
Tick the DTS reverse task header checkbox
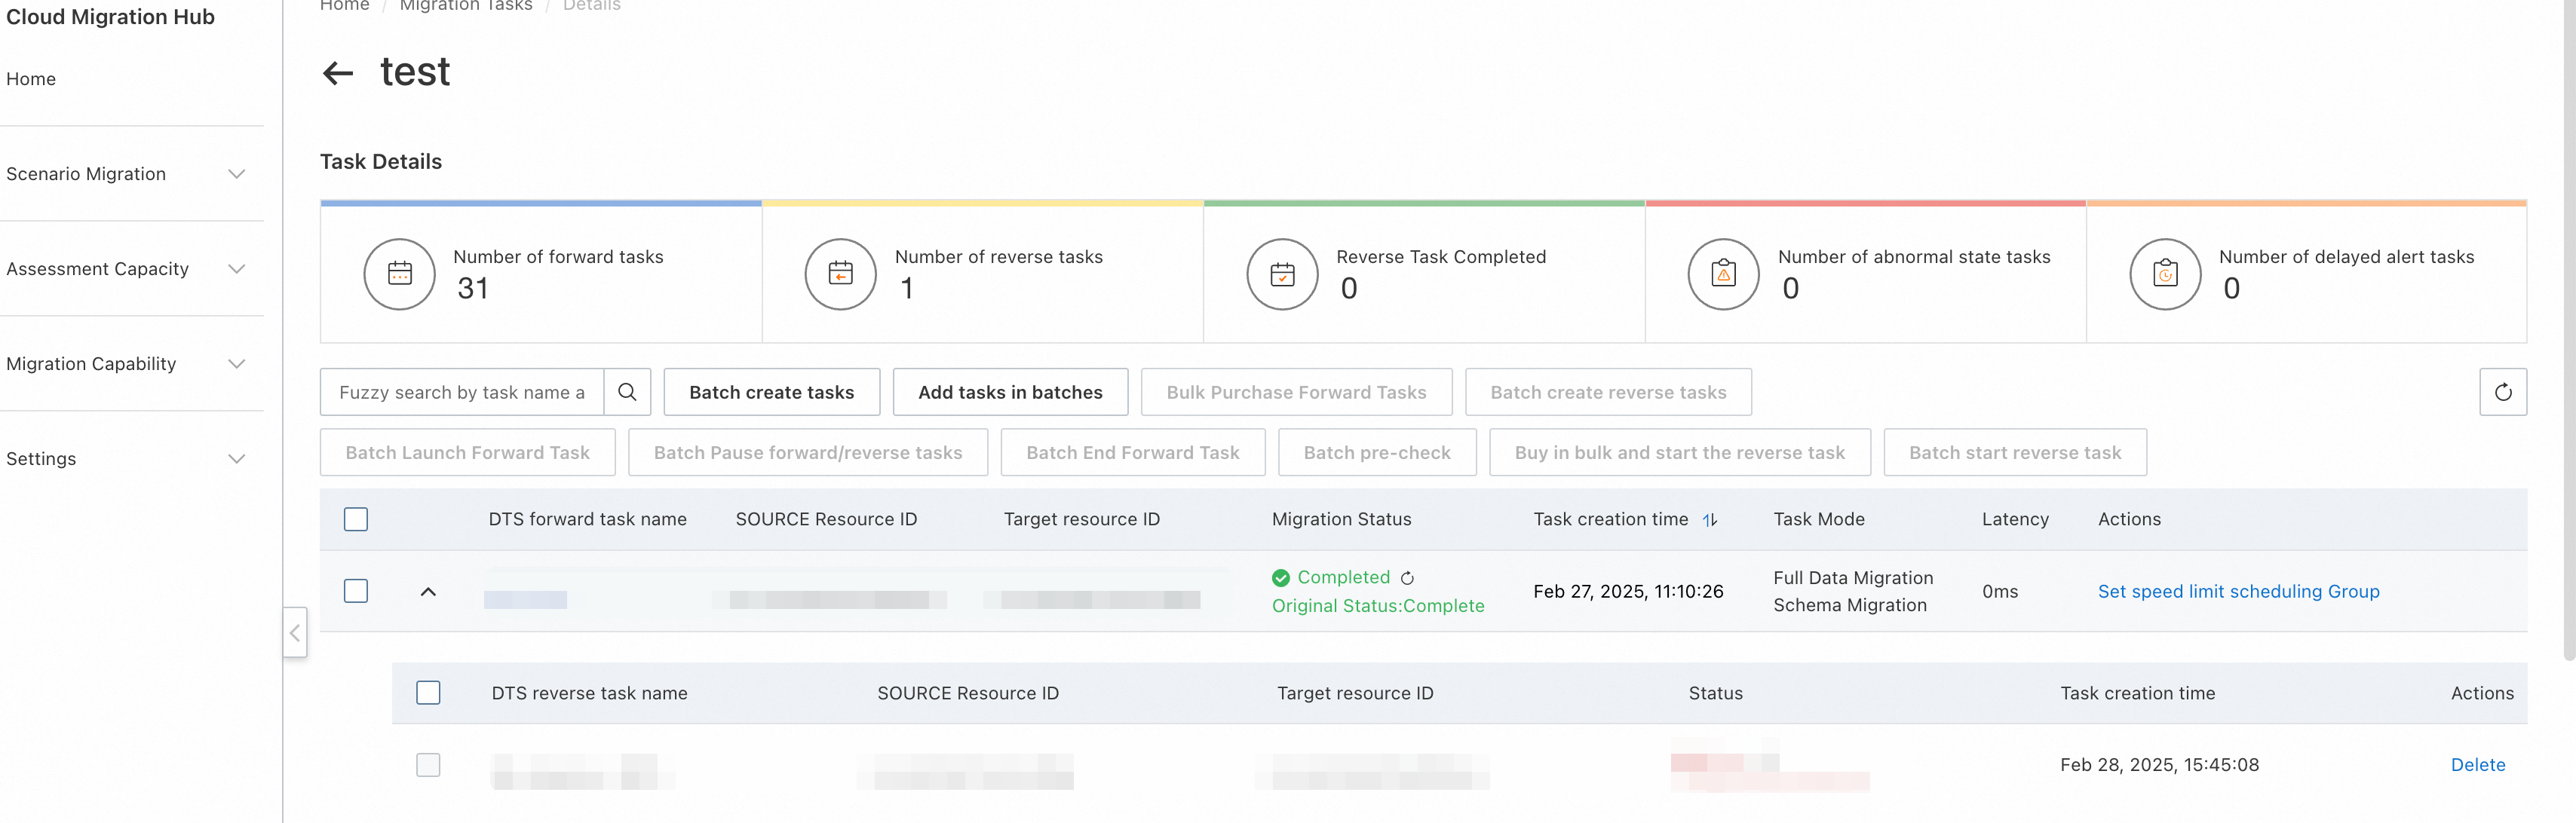(428, 693)
